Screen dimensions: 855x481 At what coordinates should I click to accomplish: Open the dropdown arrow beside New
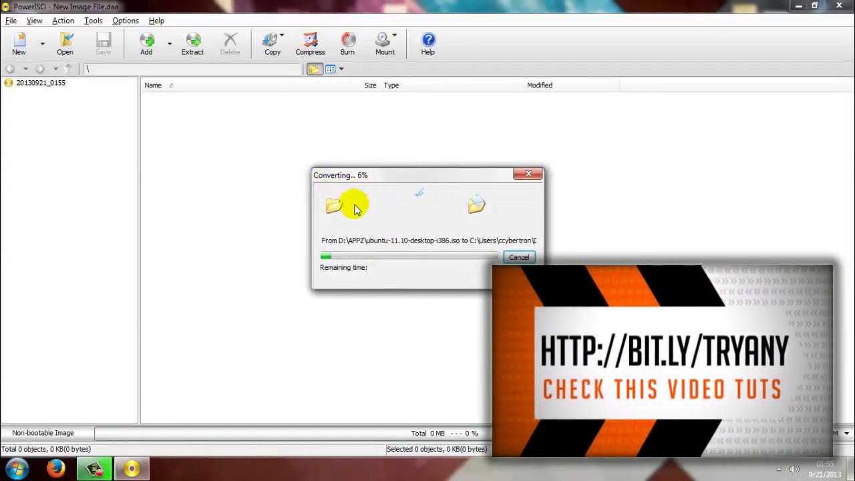(x=42, y=44)
